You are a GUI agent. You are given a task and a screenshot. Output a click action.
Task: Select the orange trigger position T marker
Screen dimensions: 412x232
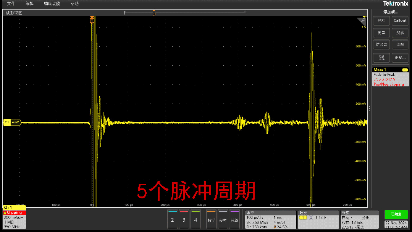coord(92,20)
